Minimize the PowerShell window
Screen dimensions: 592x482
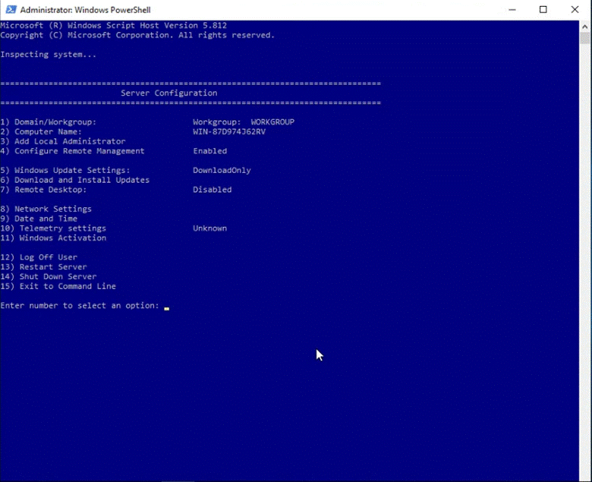point(512,9)
